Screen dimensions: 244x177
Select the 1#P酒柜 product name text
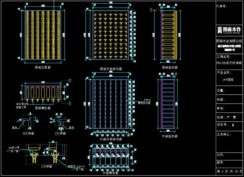(228, 79)
